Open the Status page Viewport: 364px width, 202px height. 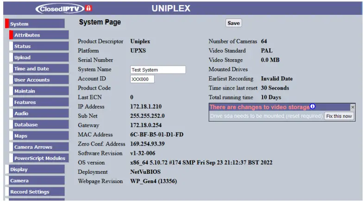tap(39, 46)
